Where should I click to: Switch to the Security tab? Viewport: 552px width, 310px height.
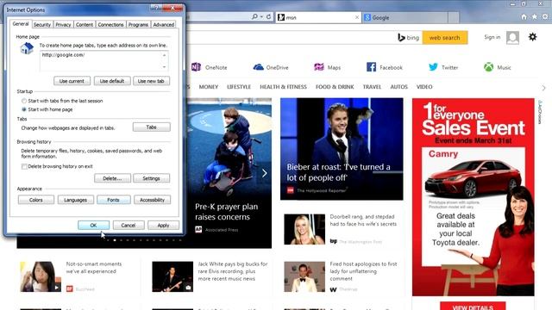click(x=42, y=25)
